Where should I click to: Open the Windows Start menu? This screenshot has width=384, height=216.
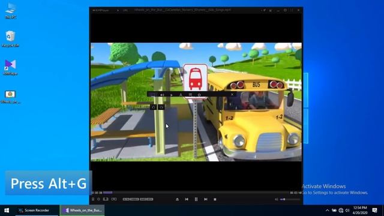point(7,211)
